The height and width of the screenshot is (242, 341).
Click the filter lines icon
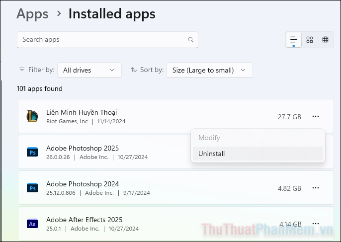pyautogui.click(x=22, y=70)
